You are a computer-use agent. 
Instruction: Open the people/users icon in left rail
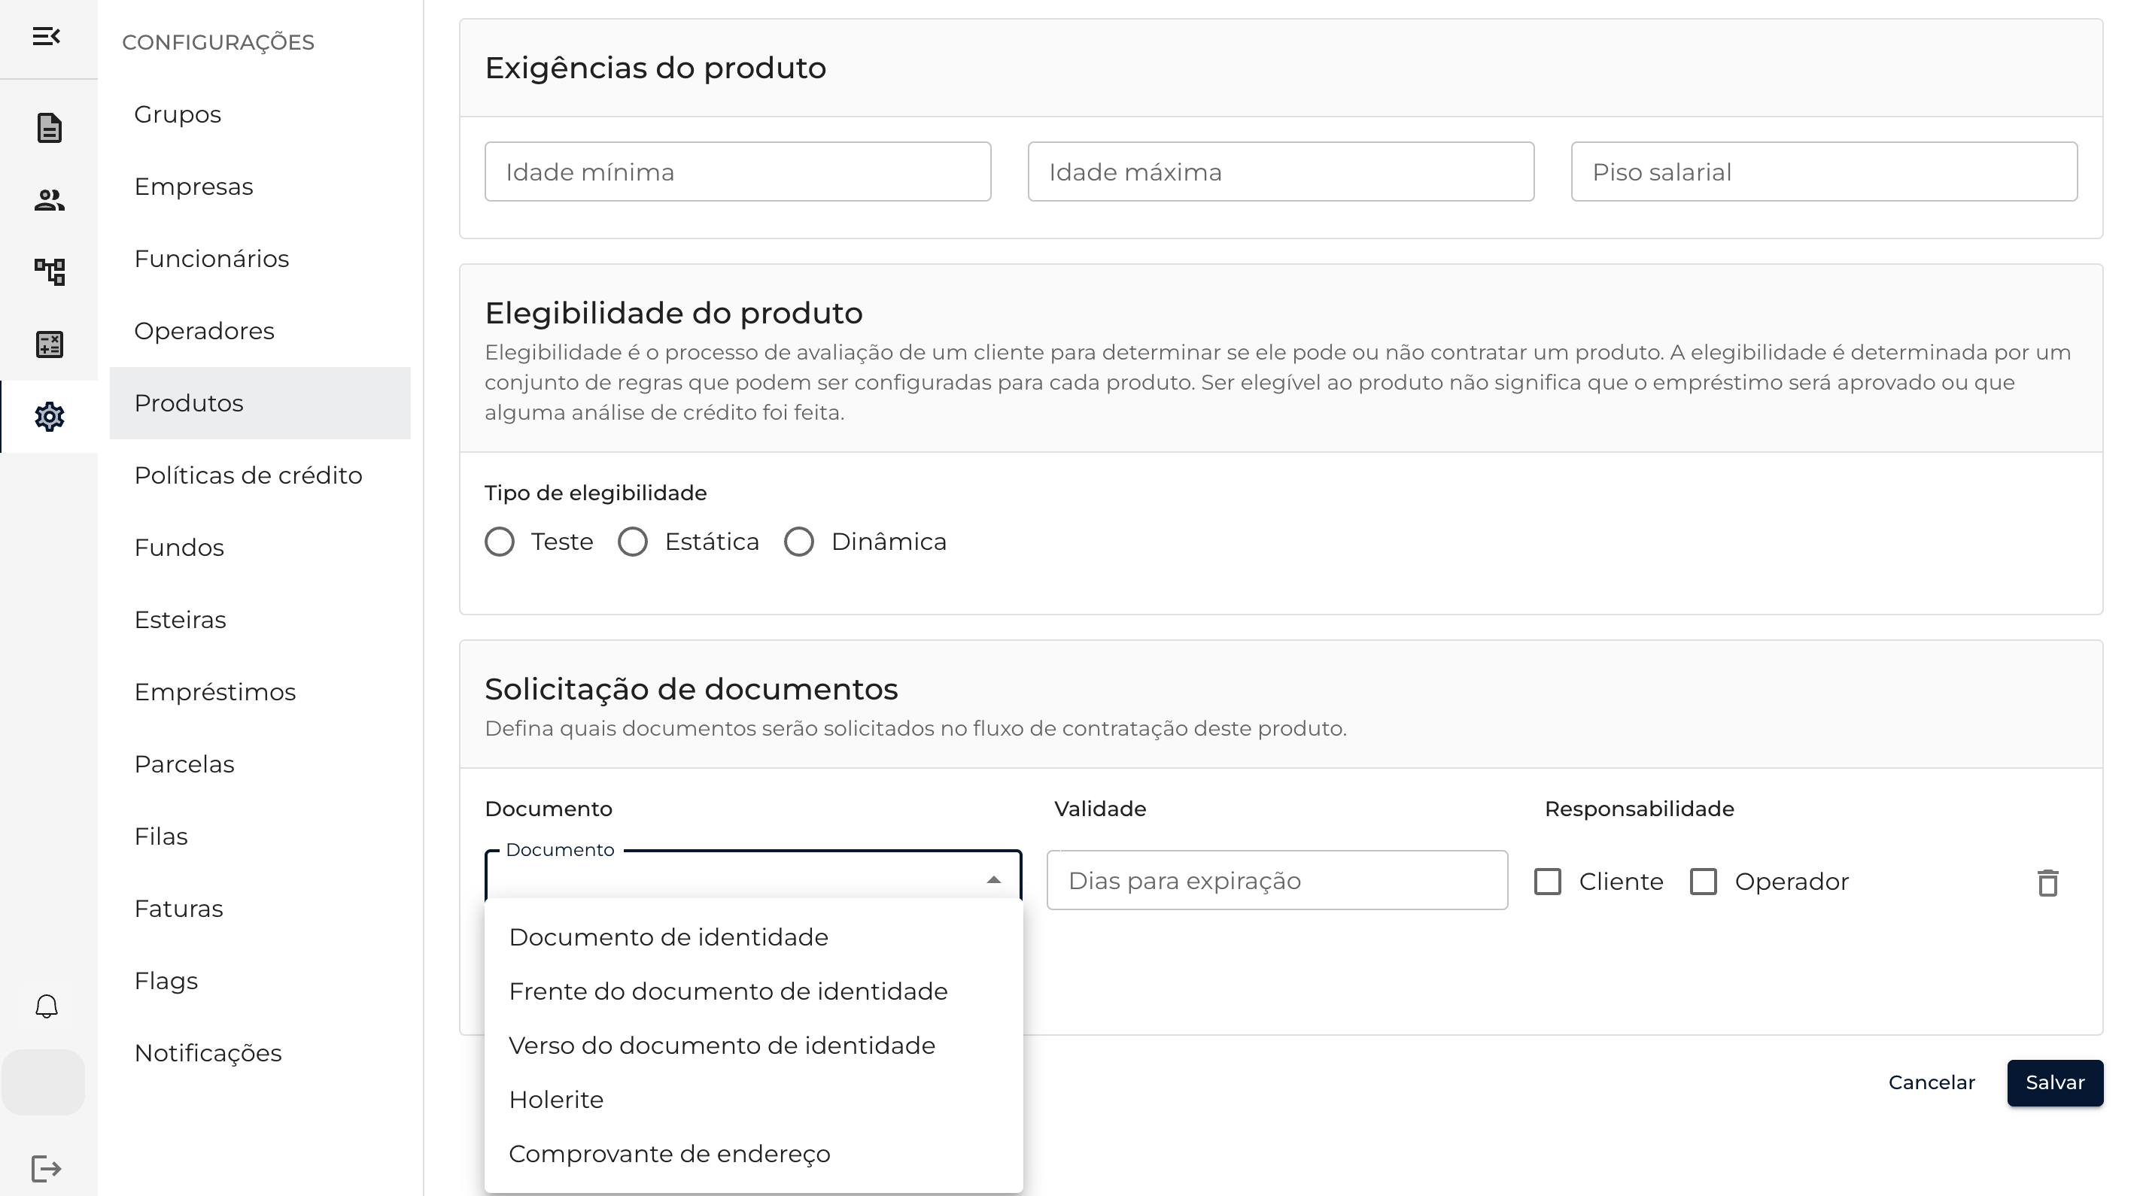click(49, 200)
